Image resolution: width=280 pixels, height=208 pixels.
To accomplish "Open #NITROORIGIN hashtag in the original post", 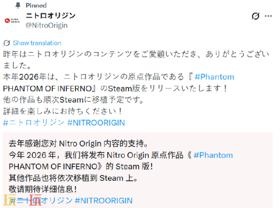I will (x=96, y=123).
